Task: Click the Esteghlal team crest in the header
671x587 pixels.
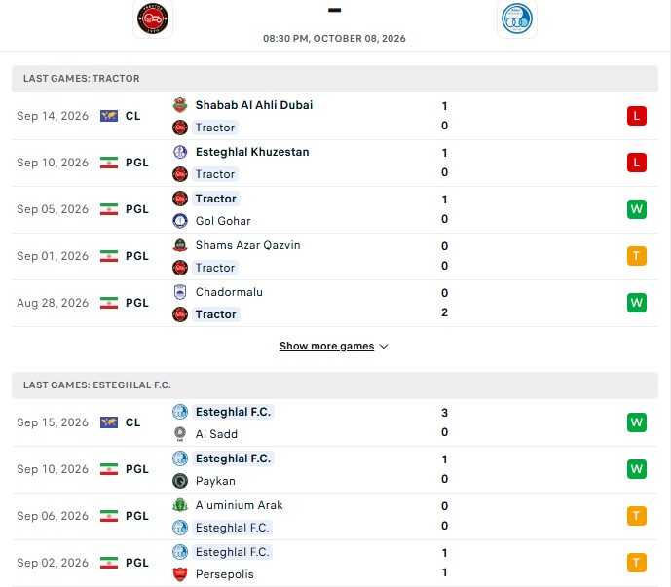Action: 516,18
